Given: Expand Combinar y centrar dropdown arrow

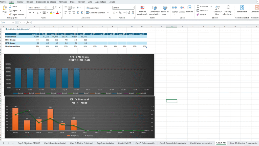Looking at the screenshot, I should tap(108, 13).
